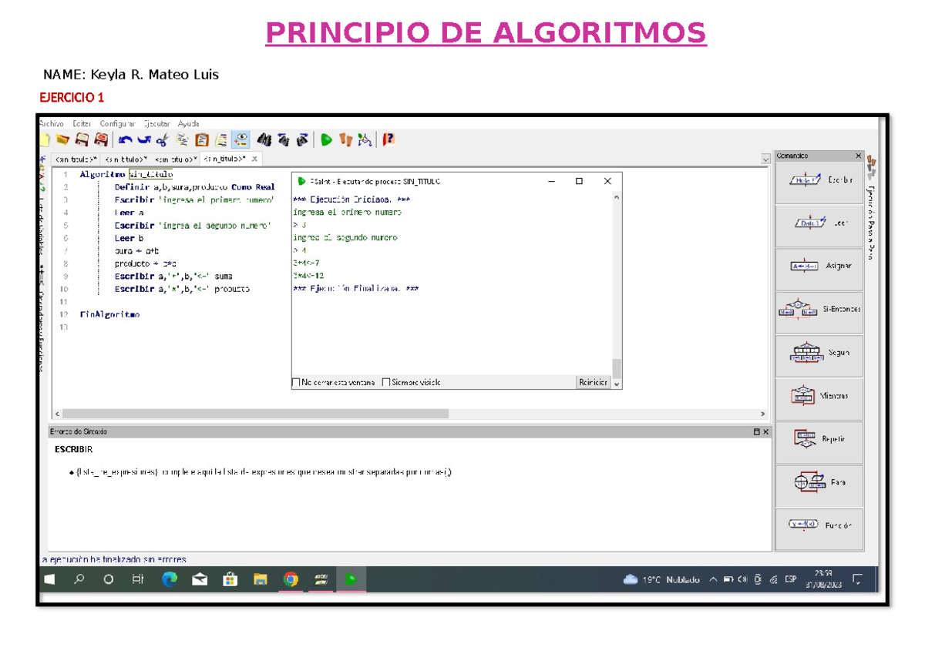
Task: Run the algorithm with the green play button
Action: pyautogui.click(x=326, y=139)
